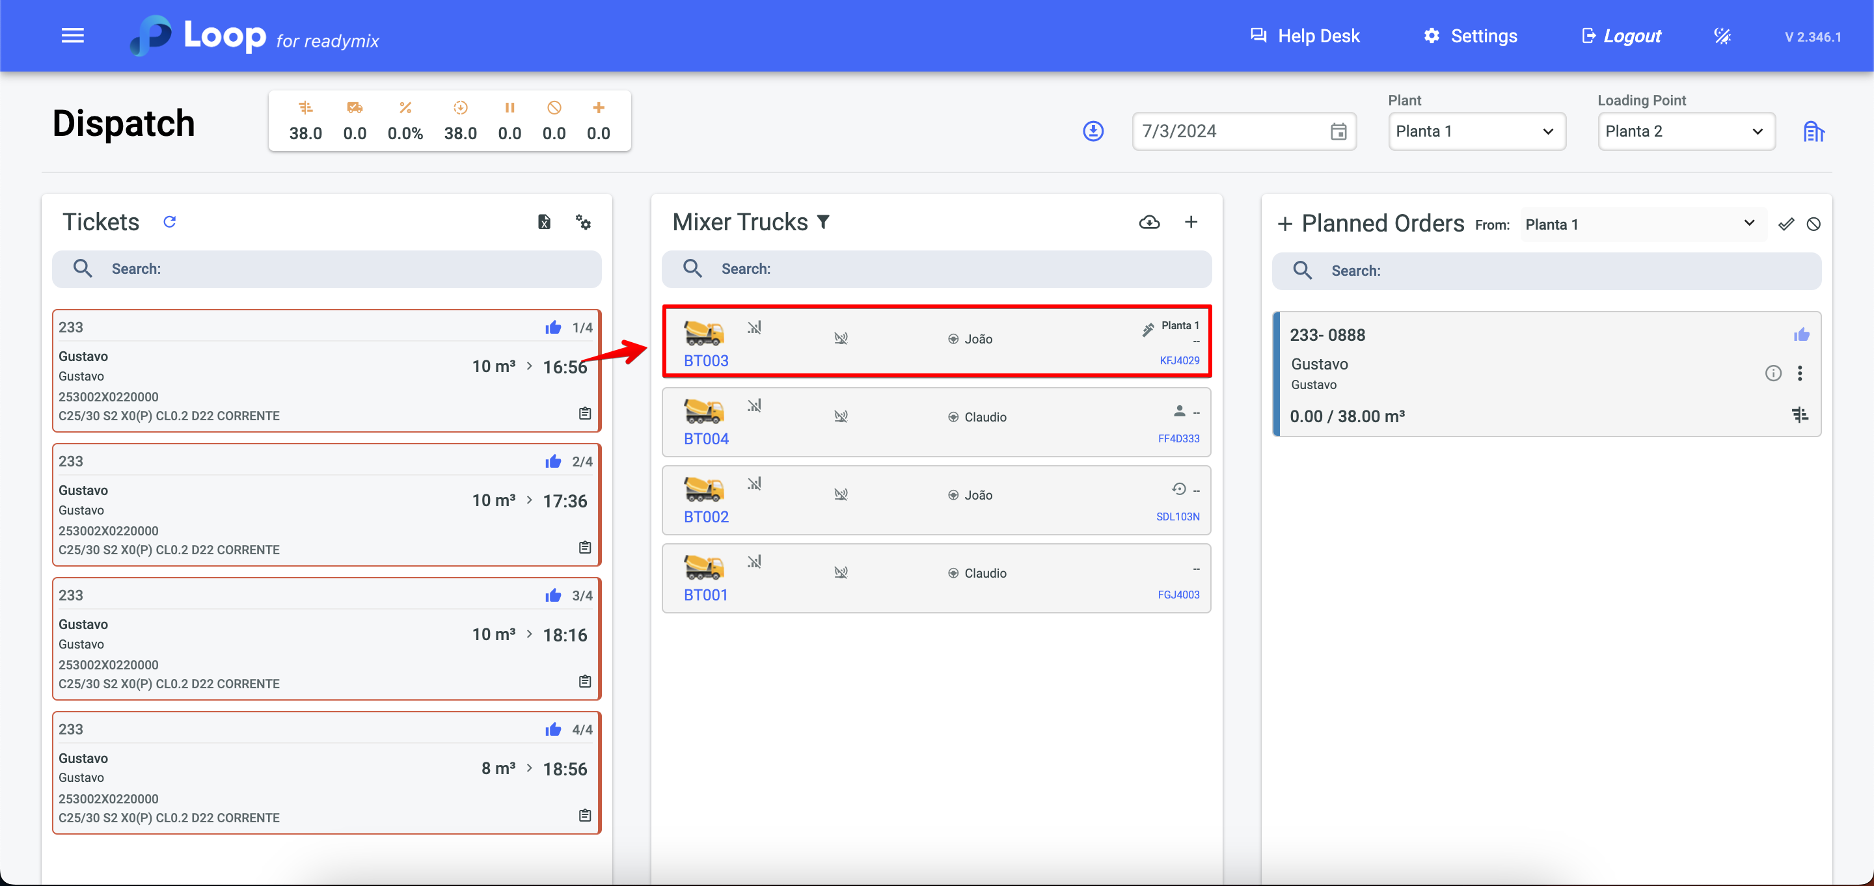Expand Loading Point dropdown Planta 2
The image size is (1874, 886).
pos(1685,131)
